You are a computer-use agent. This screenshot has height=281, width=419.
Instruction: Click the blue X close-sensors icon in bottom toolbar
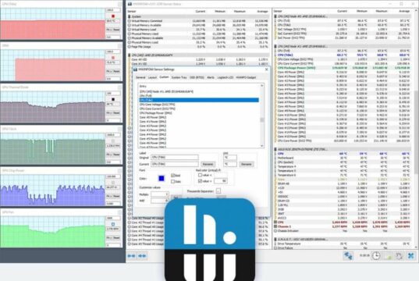(x=410, y=256)
